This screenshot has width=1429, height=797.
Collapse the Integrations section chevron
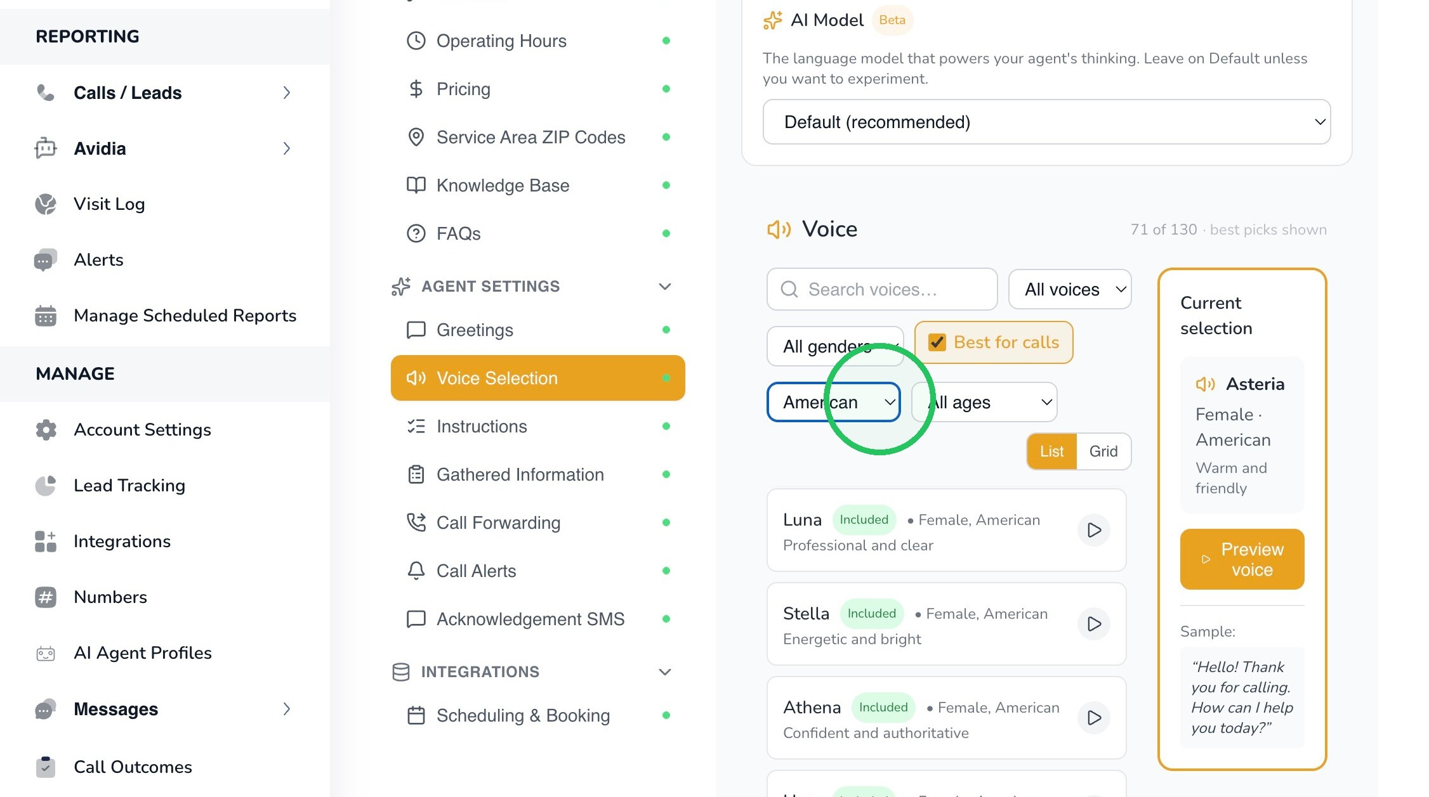point(665,672)
